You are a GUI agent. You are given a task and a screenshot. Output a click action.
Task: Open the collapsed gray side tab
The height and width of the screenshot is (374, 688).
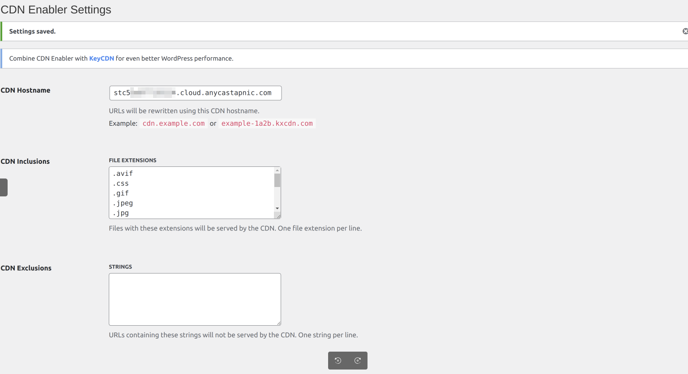pyautogui.click(x=4, y=187)
